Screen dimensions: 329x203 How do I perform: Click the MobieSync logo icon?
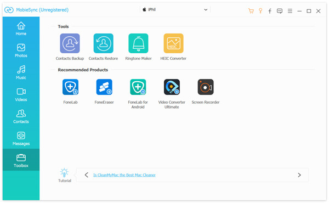(x=9, y=10)
